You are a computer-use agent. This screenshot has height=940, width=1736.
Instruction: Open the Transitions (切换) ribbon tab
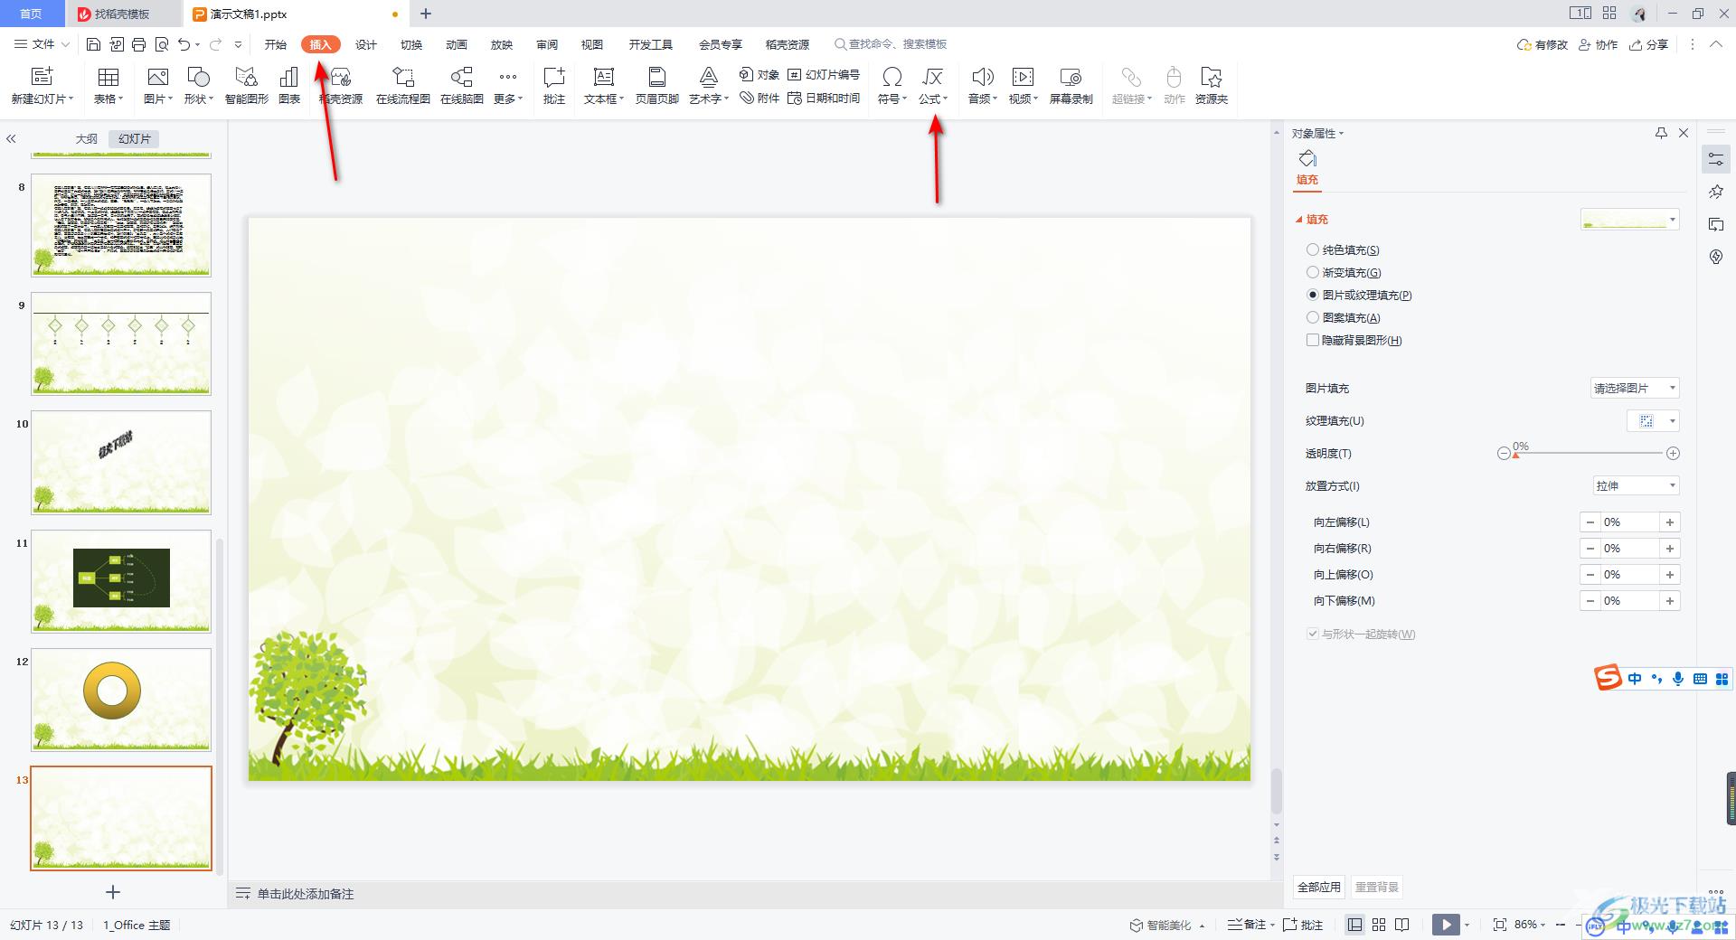(x=411, y=44)
